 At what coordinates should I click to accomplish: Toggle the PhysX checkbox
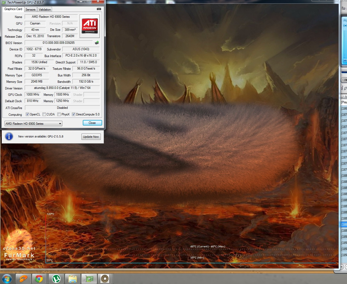(59, 114)
